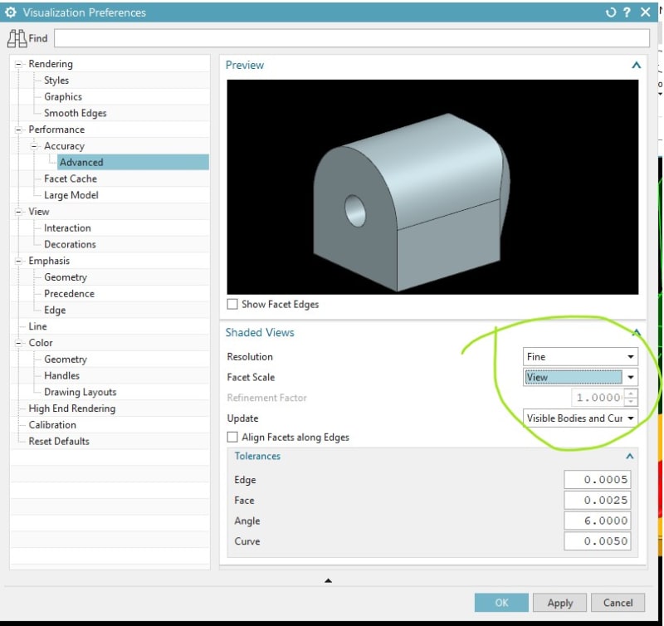Decrease Refinement Factor with down arrow
664x626 pixels.
click(631, 402)
